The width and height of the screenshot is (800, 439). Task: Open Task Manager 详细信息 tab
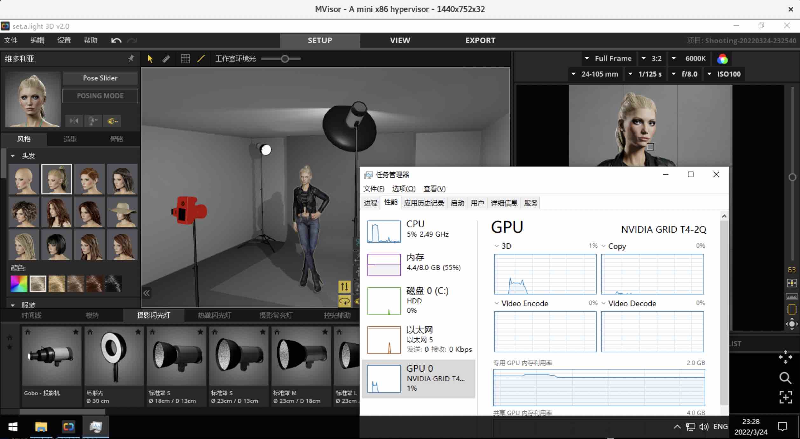pos(504,203)
